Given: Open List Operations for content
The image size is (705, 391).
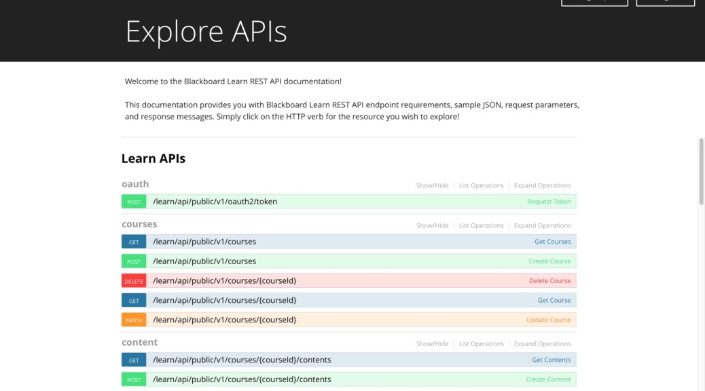Looking at the screenshot, I should tap(481, 343).
